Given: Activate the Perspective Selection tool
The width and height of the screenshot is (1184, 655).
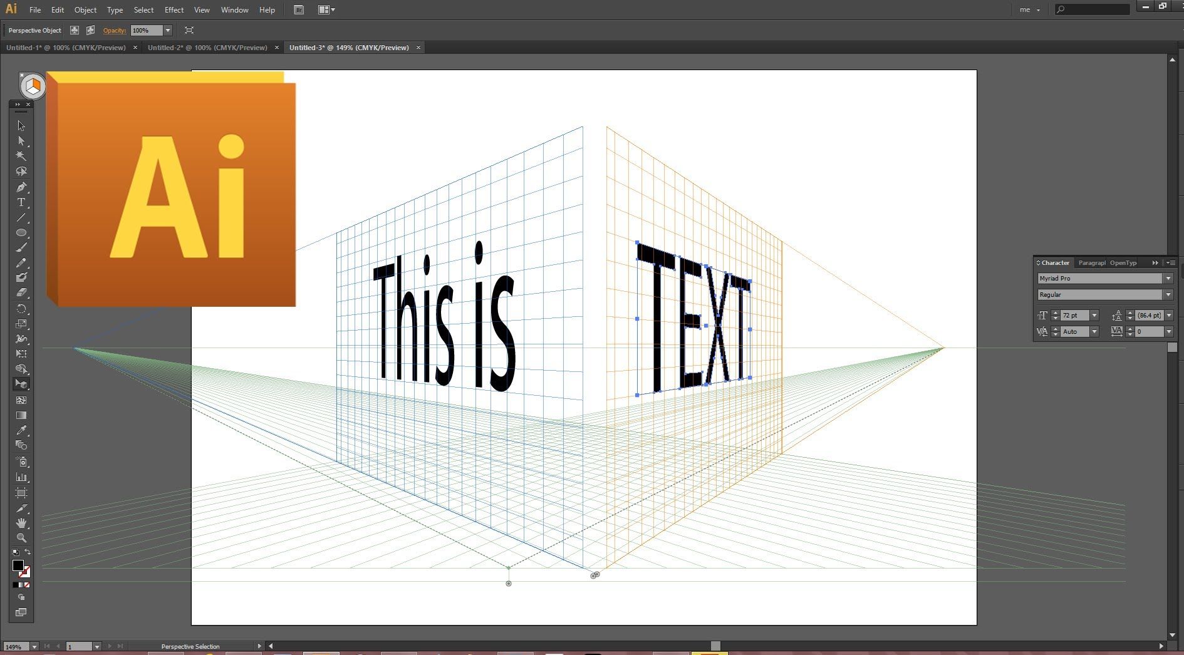Looking at the screenshot, I should coord(21,384).
